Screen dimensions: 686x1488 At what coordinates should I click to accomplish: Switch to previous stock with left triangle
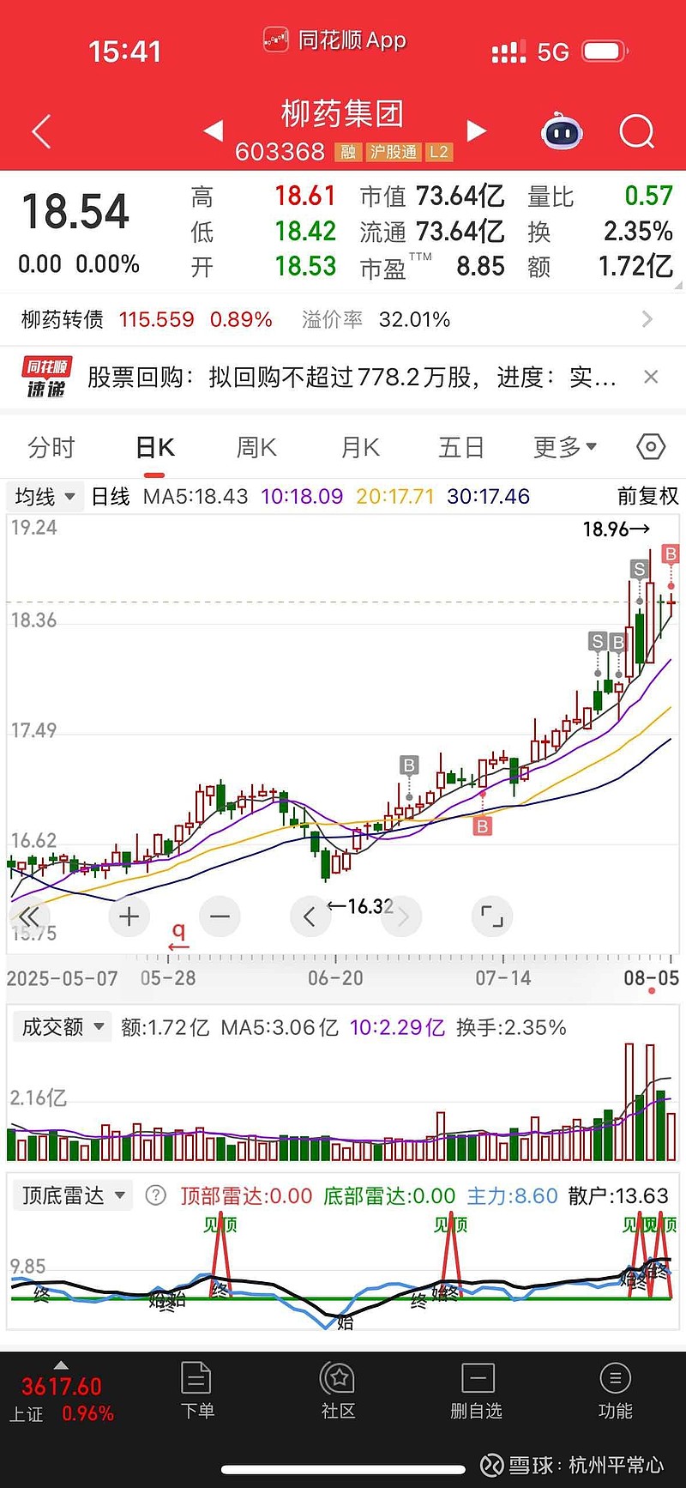[214, 130]
